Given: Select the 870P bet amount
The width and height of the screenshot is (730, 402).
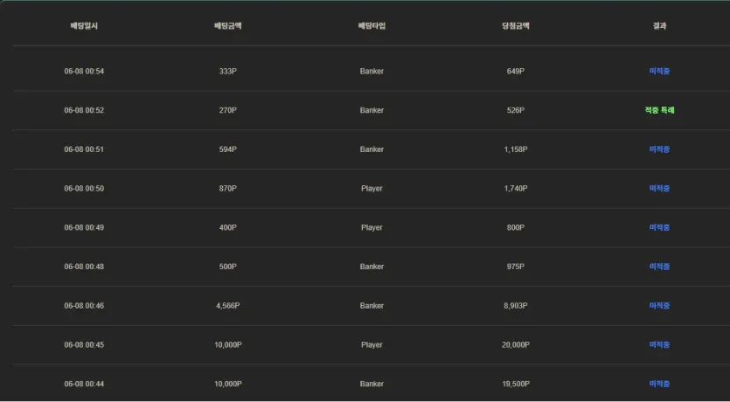Looking at the screenshot, I should click(x=228, y=189).
